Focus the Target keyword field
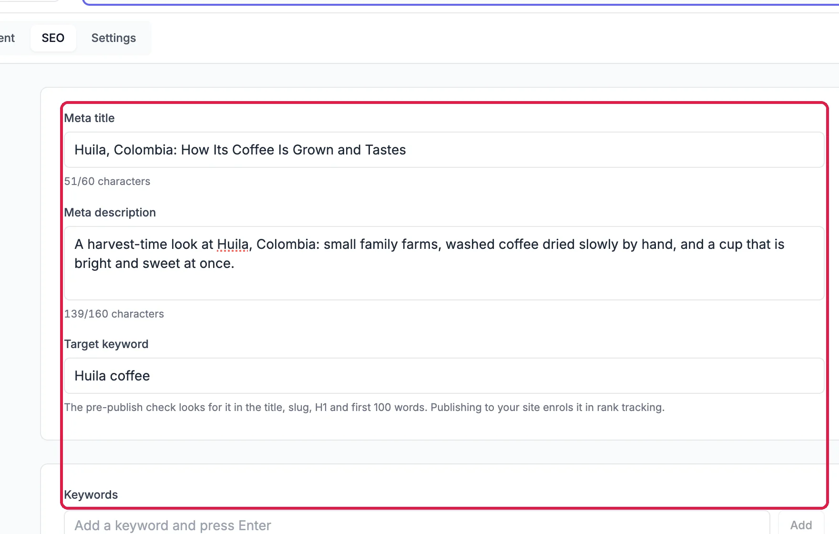Viewport: 839px width, 534px height. click(x=444, y=376)
